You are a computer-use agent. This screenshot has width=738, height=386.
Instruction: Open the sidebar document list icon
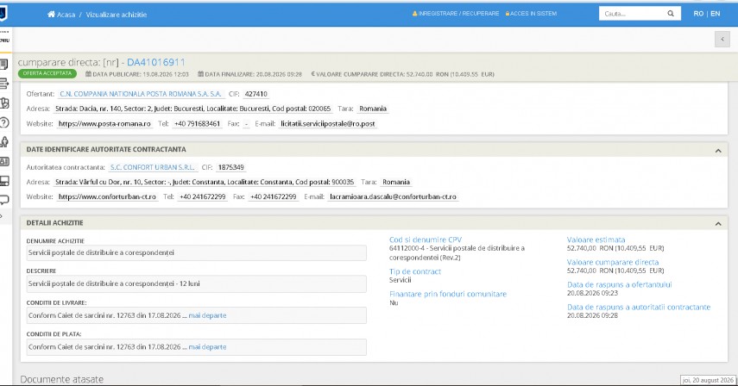pyautogui.click(x=4, y=65)
